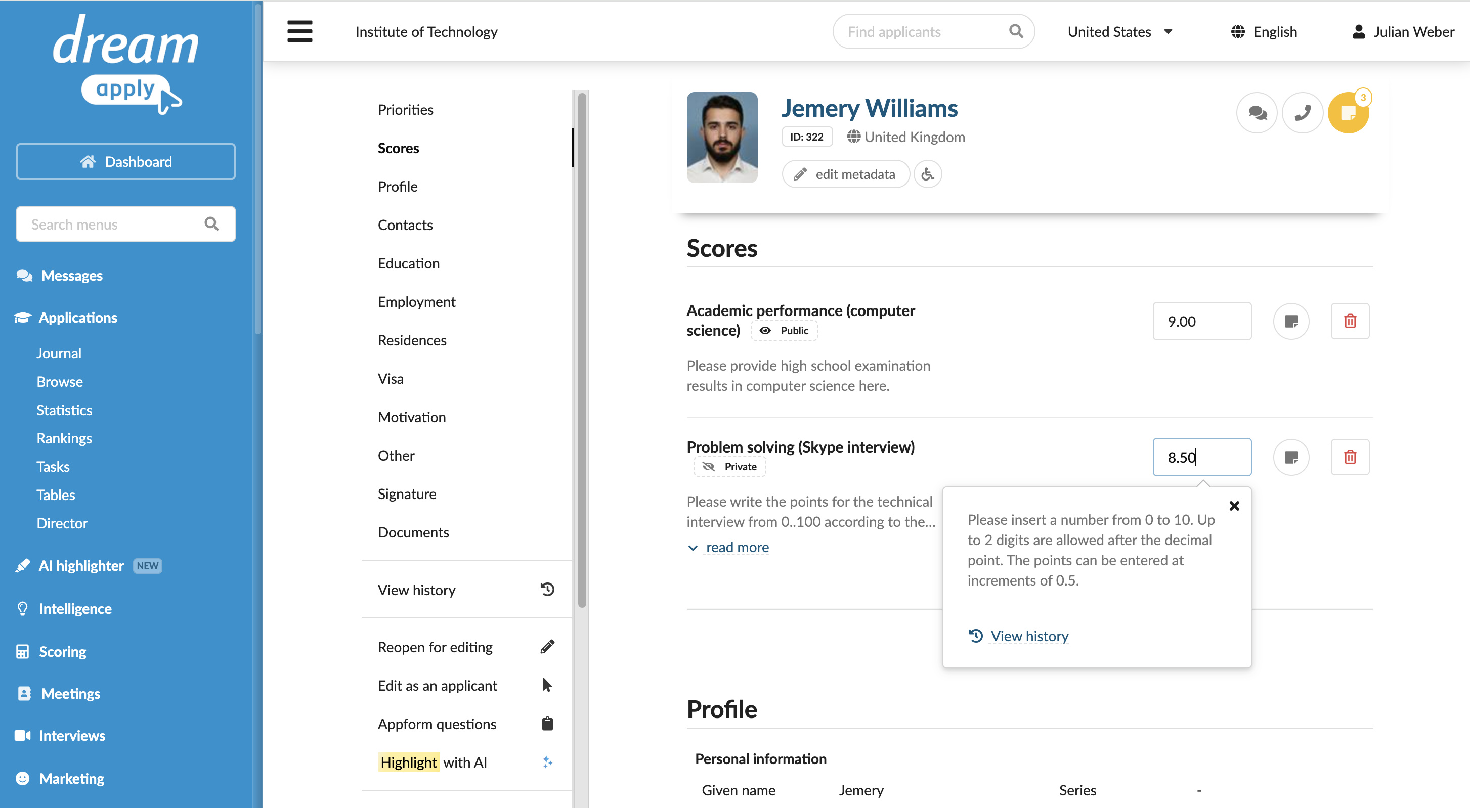The image size is (1470, 808).
Task: Jump to the Profile section
Action: tap(397, 187)
